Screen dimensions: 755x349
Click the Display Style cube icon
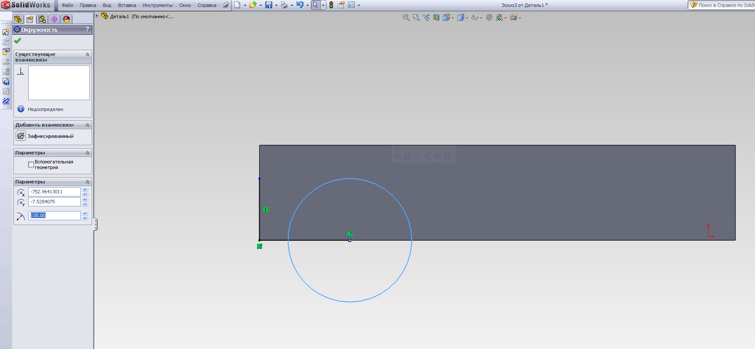(460, 17)
